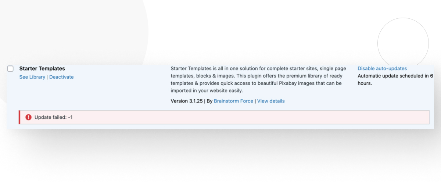Click View details for the plugin
The image size is (441, 194).
(271, 101)
